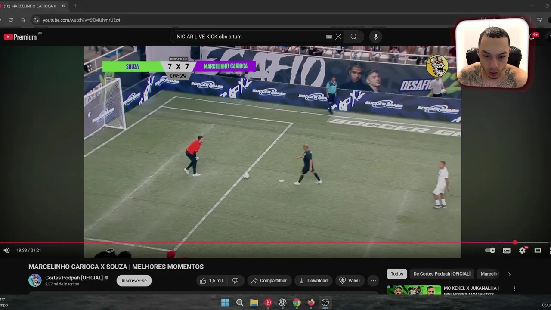Select the Marcelinho filter chip
The height and width of the screenshot is (310, 551).
click(x=489, y=274)
